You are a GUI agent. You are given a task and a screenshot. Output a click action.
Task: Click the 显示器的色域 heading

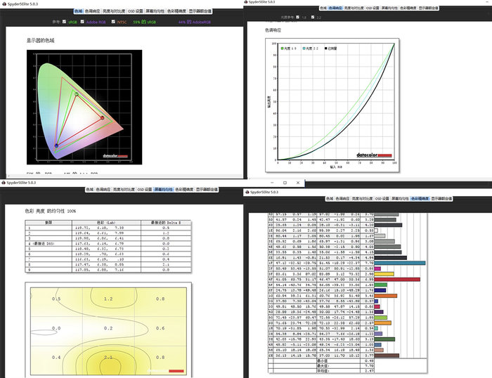41,41
